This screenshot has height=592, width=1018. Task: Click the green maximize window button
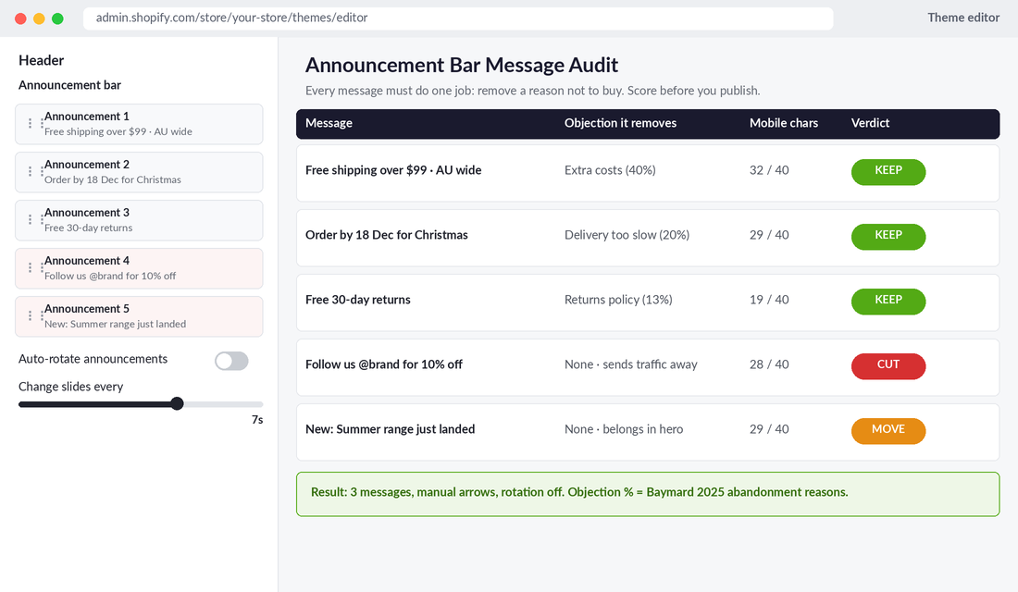pos(57,18)
